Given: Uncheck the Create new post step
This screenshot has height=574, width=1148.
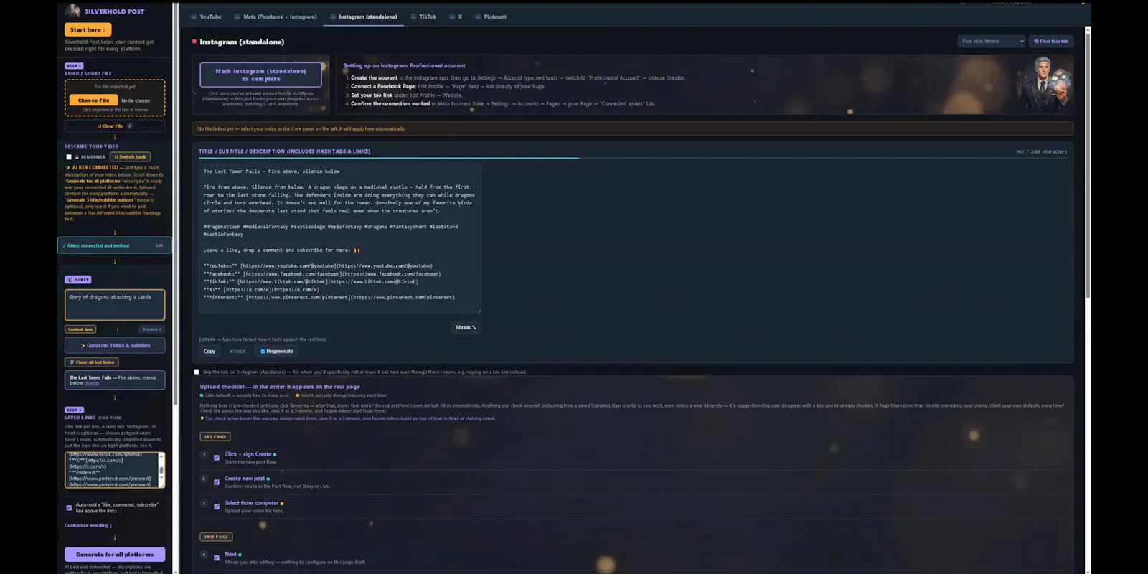Looking at the screenshot, I should 217,482.
